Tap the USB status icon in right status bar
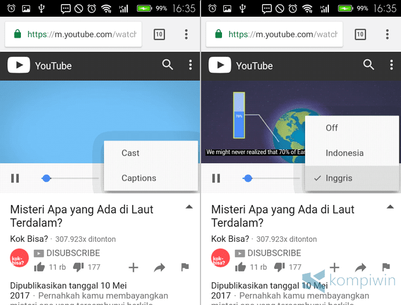 [242, 9]
